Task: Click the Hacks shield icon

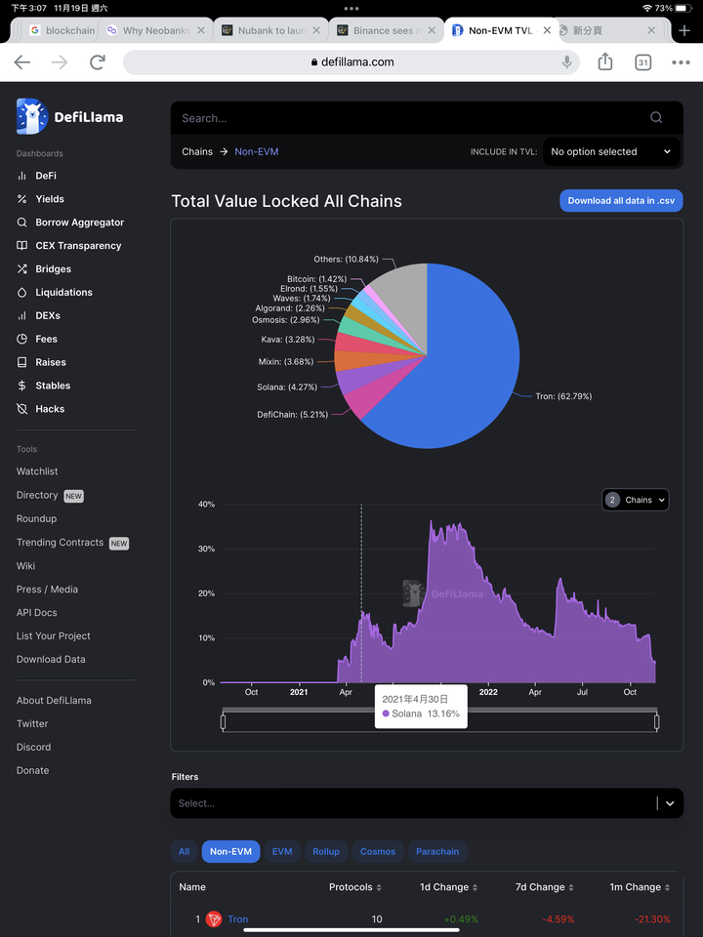Action: (x=22, y=409)
